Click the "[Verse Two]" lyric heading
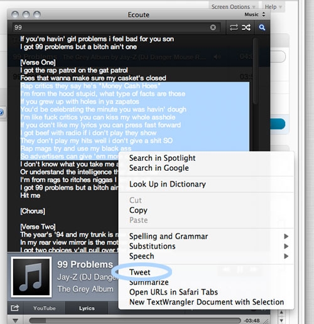Screen dimensions: 314x324 pos(38,227)
